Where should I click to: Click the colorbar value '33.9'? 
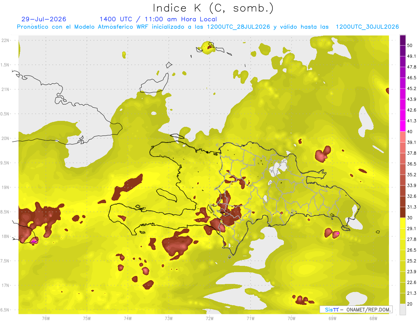point(412,185)
